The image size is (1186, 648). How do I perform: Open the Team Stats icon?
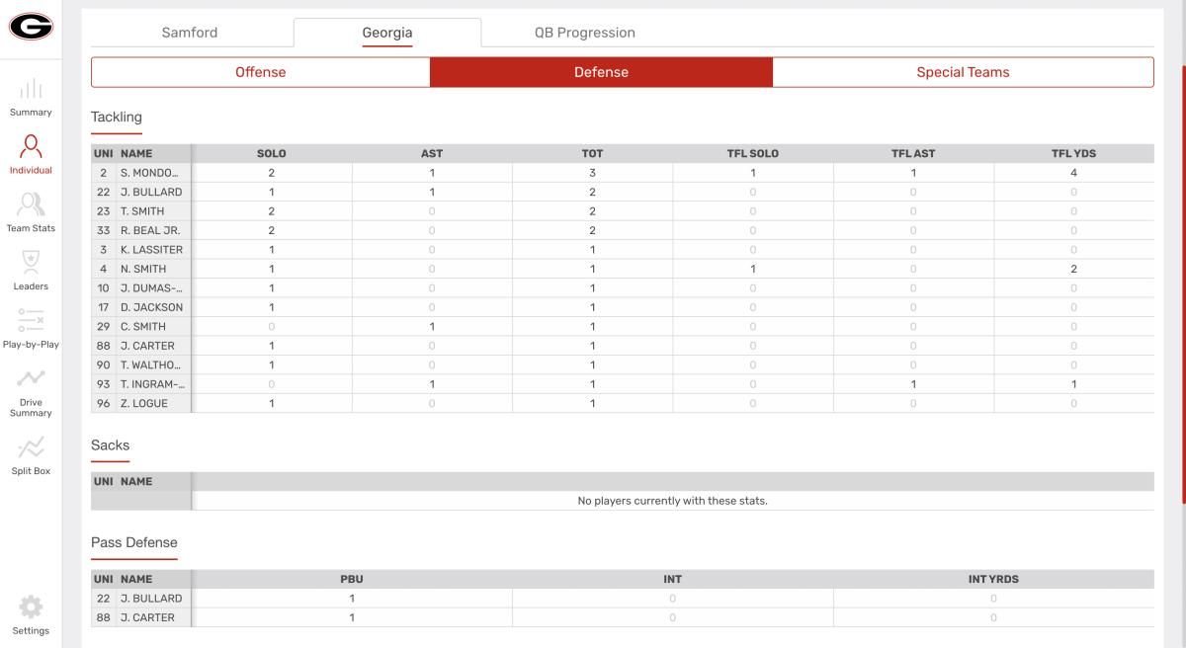coord(31,204)
